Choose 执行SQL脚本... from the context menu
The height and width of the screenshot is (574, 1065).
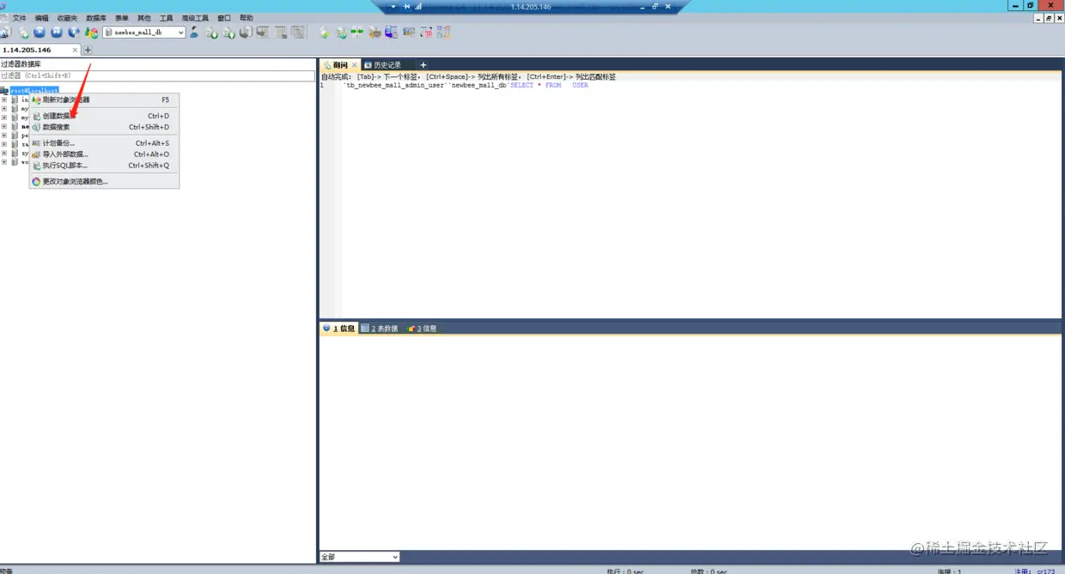click(104, 166)
